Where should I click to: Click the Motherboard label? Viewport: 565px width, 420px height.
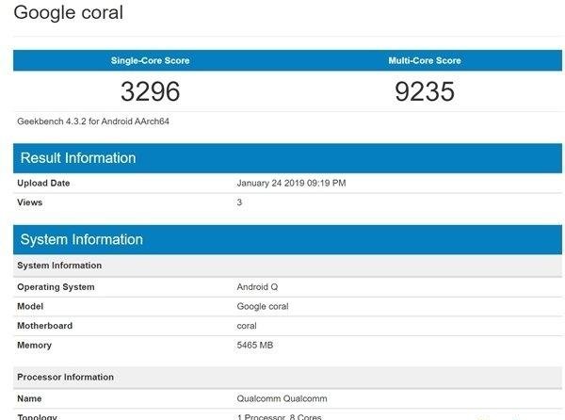coord(44,326)
